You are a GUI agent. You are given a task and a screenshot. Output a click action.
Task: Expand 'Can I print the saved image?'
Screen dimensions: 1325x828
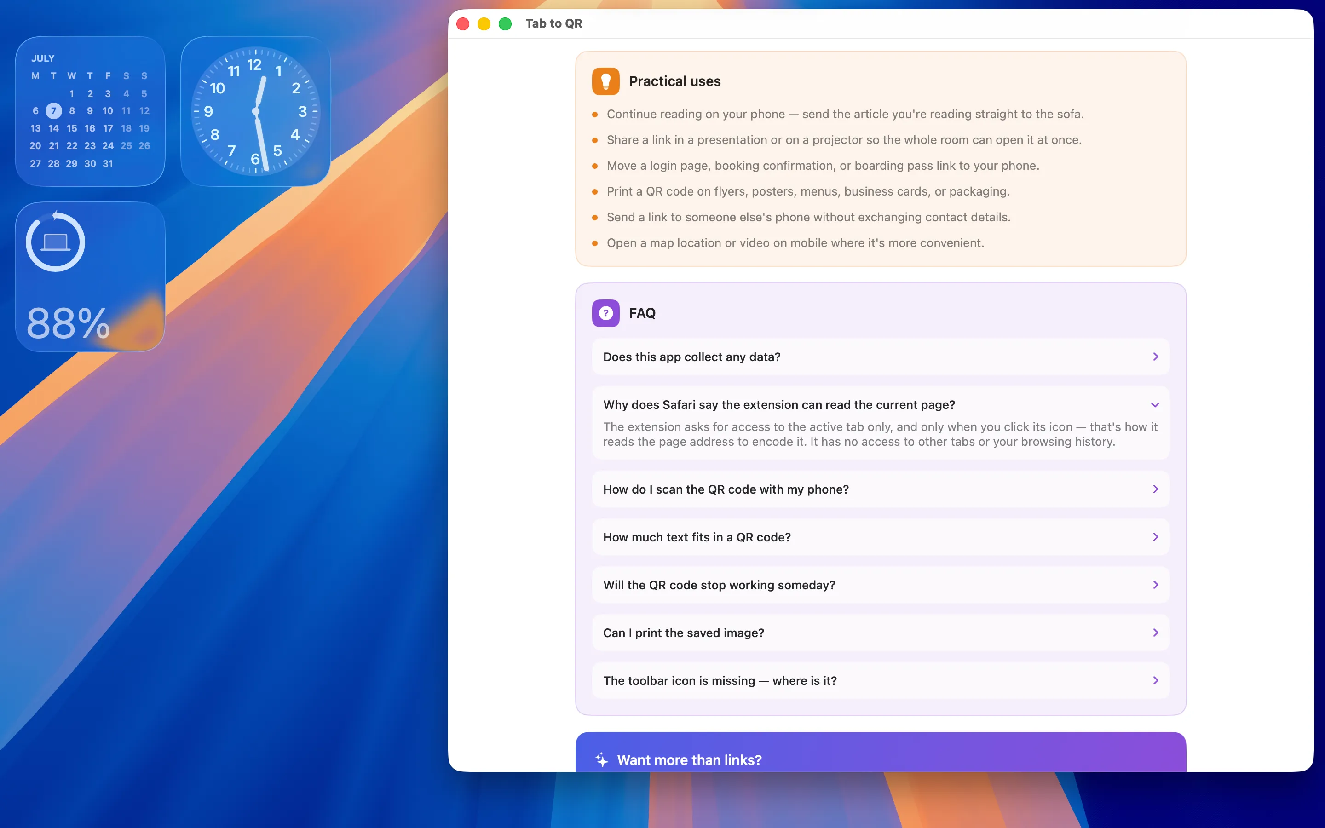click(x=881, y=632)
